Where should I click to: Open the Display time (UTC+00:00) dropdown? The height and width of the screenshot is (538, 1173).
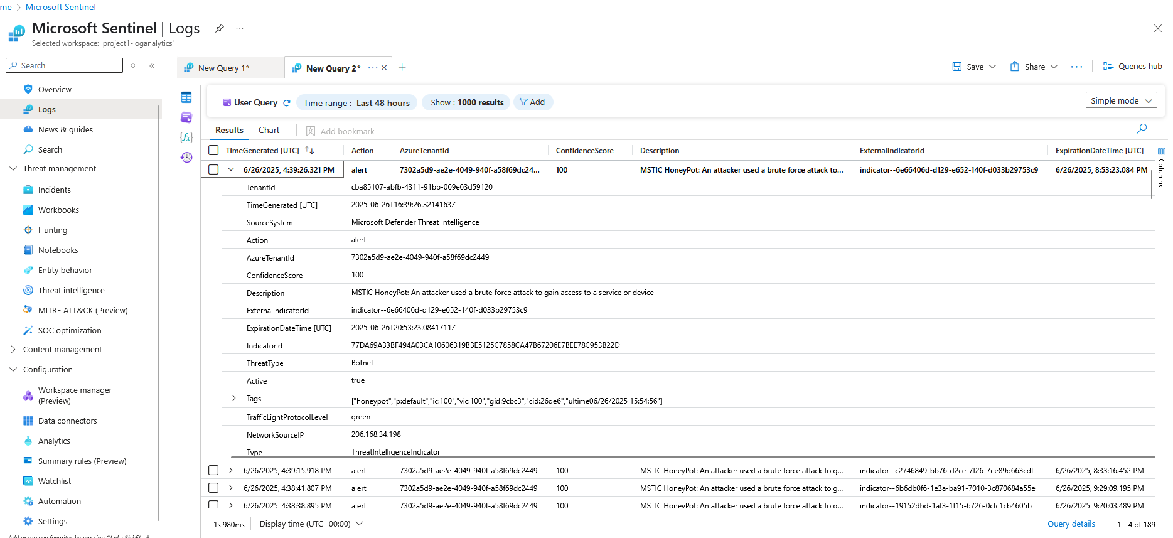point(311,524)
